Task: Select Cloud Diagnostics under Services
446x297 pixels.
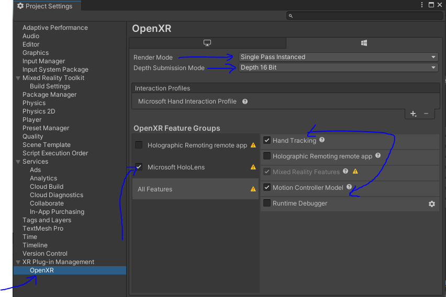Action: pyautogui.click(x=57, y=195)
